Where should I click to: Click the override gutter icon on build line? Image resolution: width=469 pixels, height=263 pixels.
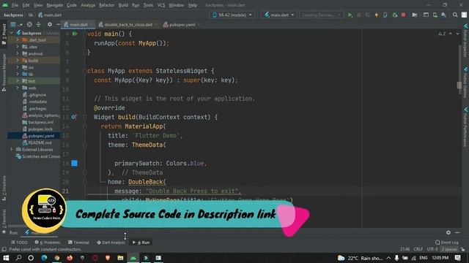pyautogui.click(x=73, y=117)
